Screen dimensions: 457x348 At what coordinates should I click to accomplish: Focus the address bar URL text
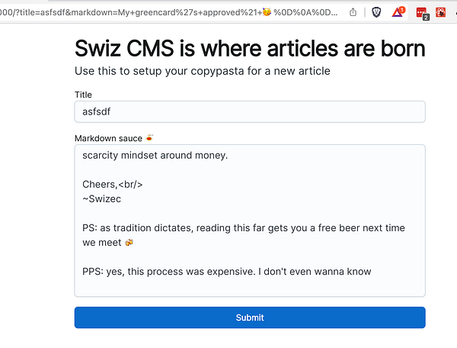coord(169,12)
